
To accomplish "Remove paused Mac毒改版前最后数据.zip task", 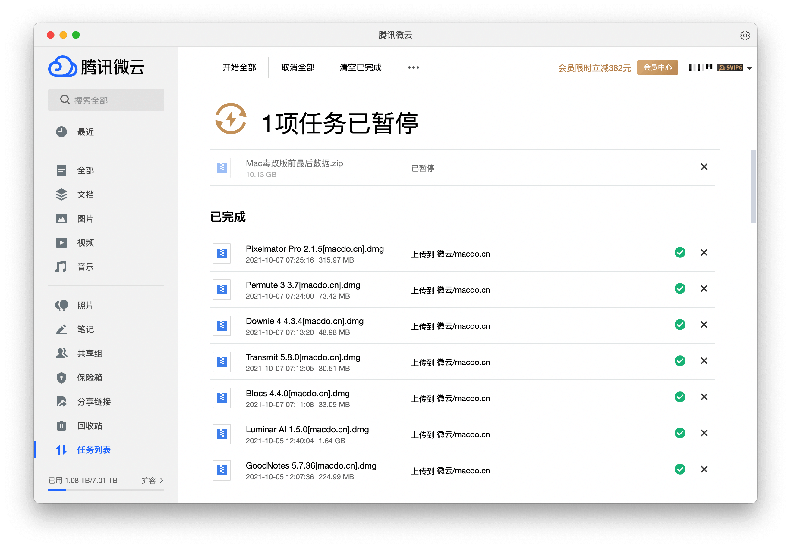I will pos(704,167).
